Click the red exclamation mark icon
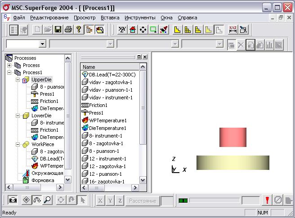This screenshot has height=218, width=295. coord(267,200)
